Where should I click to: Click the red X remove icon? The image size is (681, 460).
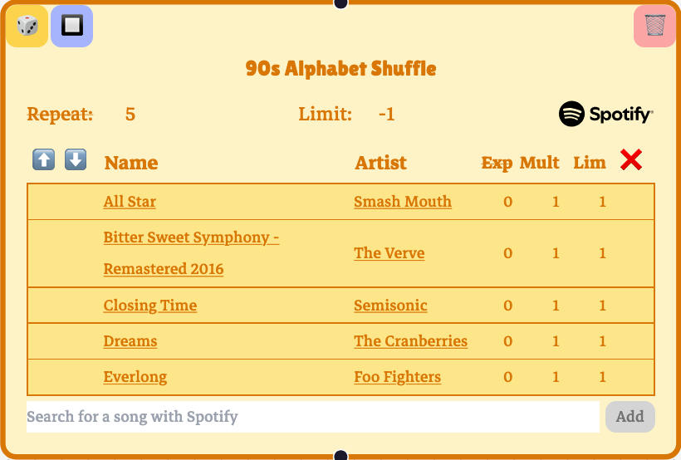pyautogui.click(x=631, y=160)
